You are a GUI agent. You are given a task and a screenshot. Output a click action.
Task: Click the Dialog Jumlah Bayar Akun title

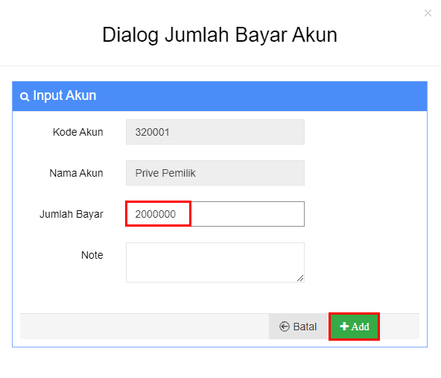tap(220, 35)
